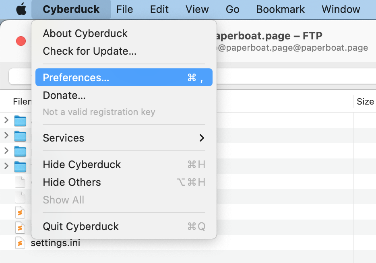Click the path input field in the toolbar
This screenshot has width=376, height=263.
pyautogui.click(x=192, y=76)
